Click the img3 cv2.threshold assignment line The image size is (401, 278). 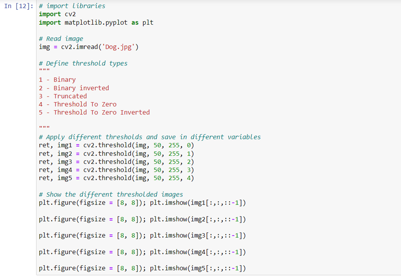click(x=116, y=162)
